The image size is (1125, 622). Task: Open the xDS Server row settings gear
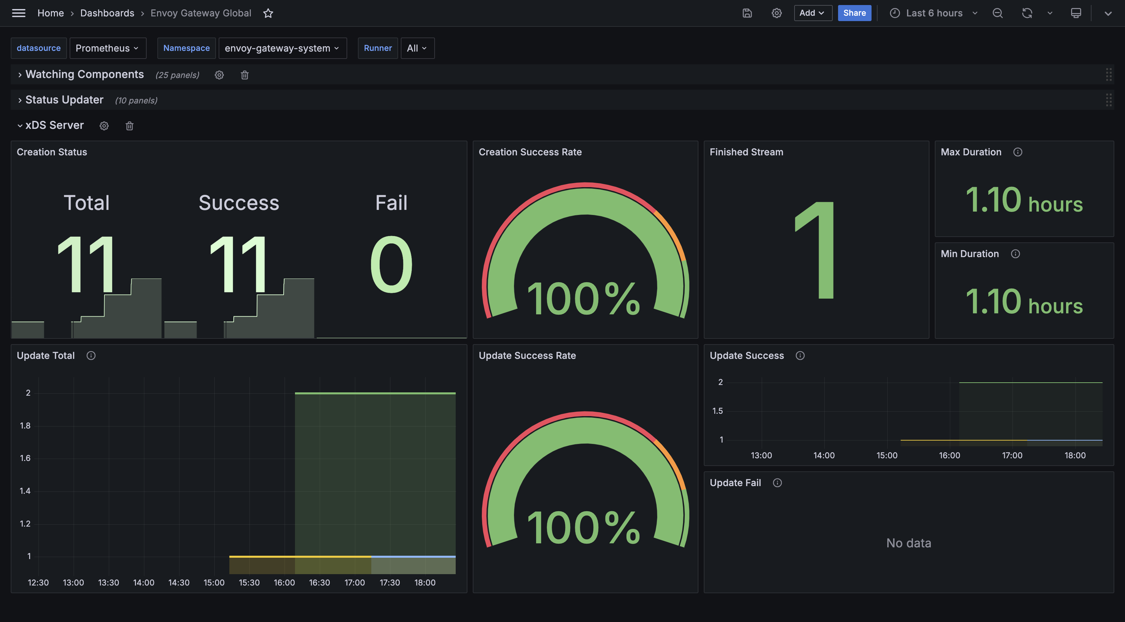104,126
